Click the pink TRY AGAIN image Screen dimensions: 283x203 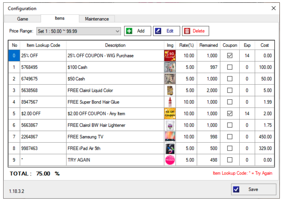pyautogui.click(x=170, y=160)
